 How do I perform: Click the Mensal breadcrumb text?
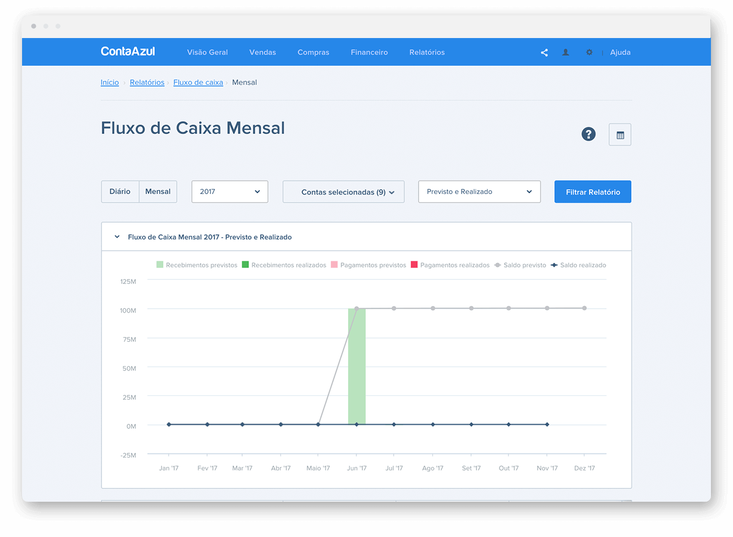[x=244, y=82]
